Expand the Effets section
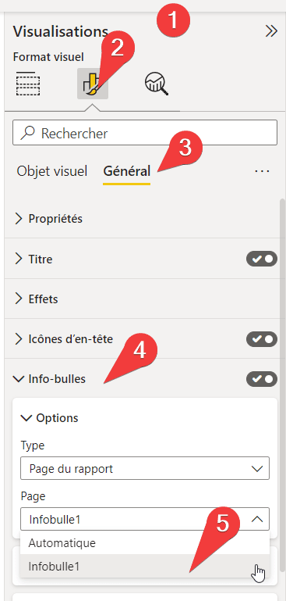The height and width of the screenshot is (601, 286). pos(143,299)
